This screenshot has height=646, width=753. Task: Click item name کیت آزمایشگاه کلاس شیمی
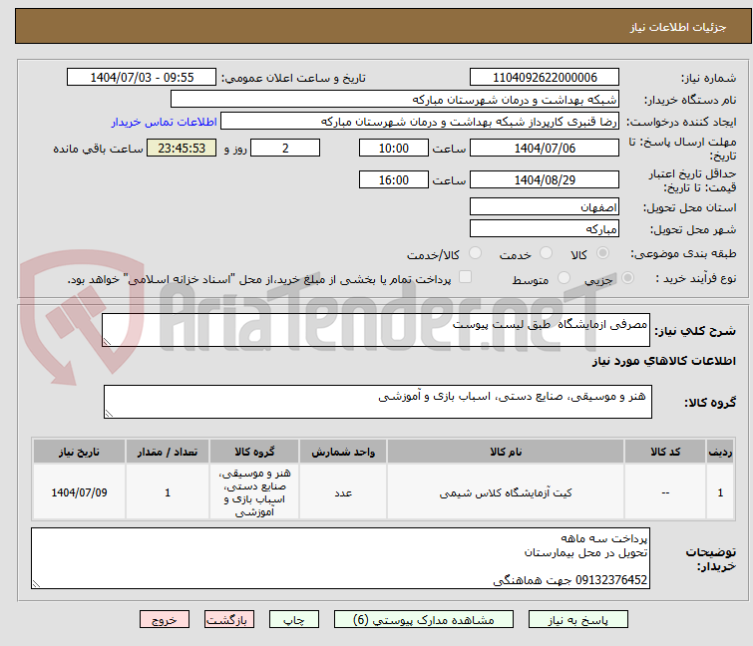(506, 492)
